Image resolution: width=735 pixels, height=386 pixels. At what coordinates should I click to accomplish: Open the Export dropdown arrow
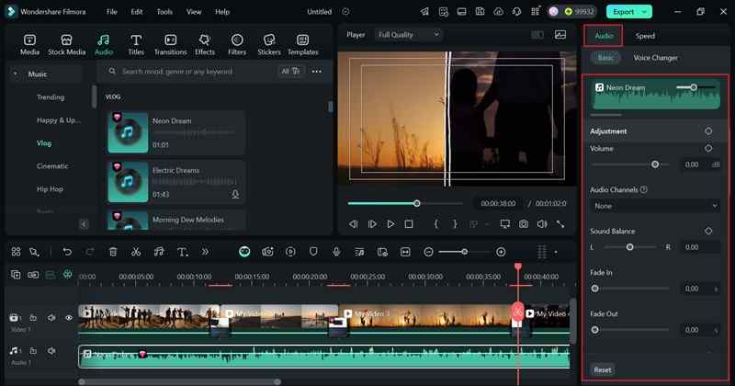(x=646, y=12)
